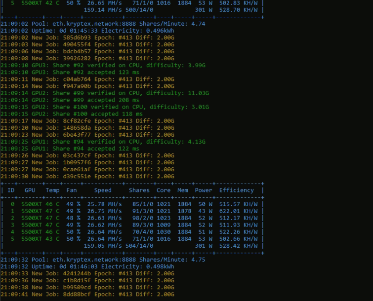The image size is (373, 301).
Task: Click the Speed column header
Action: (103, 190)
